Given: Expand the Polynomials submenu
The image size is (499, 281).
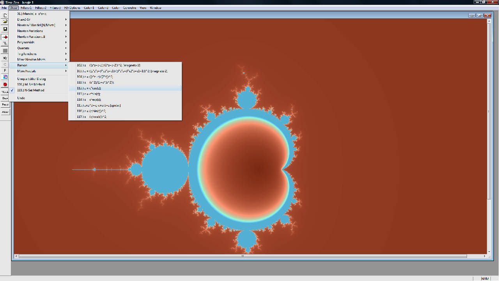Looking at the screenshot, I should tap(39, 42).
